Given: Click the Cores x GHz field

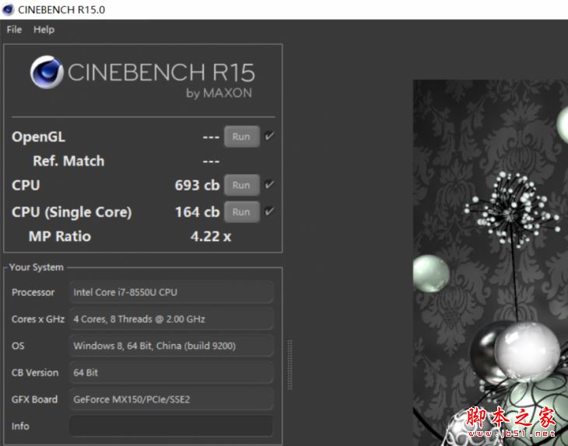Looking at the screenshot, I should tap(171, 319).
